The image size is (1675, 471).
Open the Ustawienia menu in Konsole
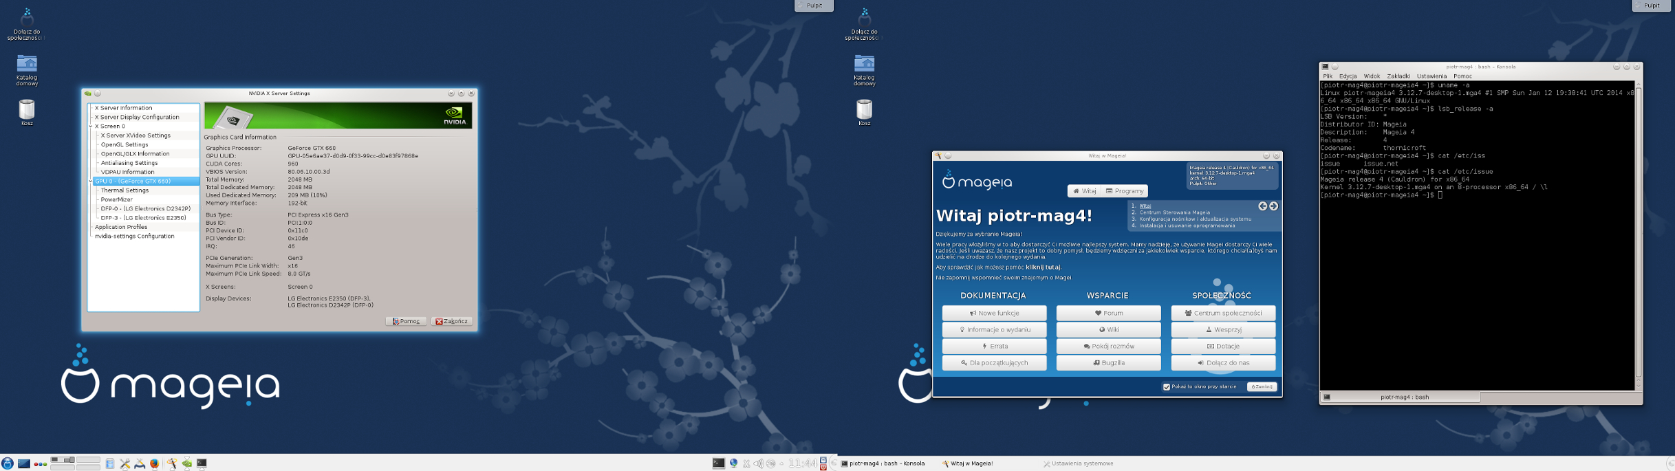tap(1432, 76)
